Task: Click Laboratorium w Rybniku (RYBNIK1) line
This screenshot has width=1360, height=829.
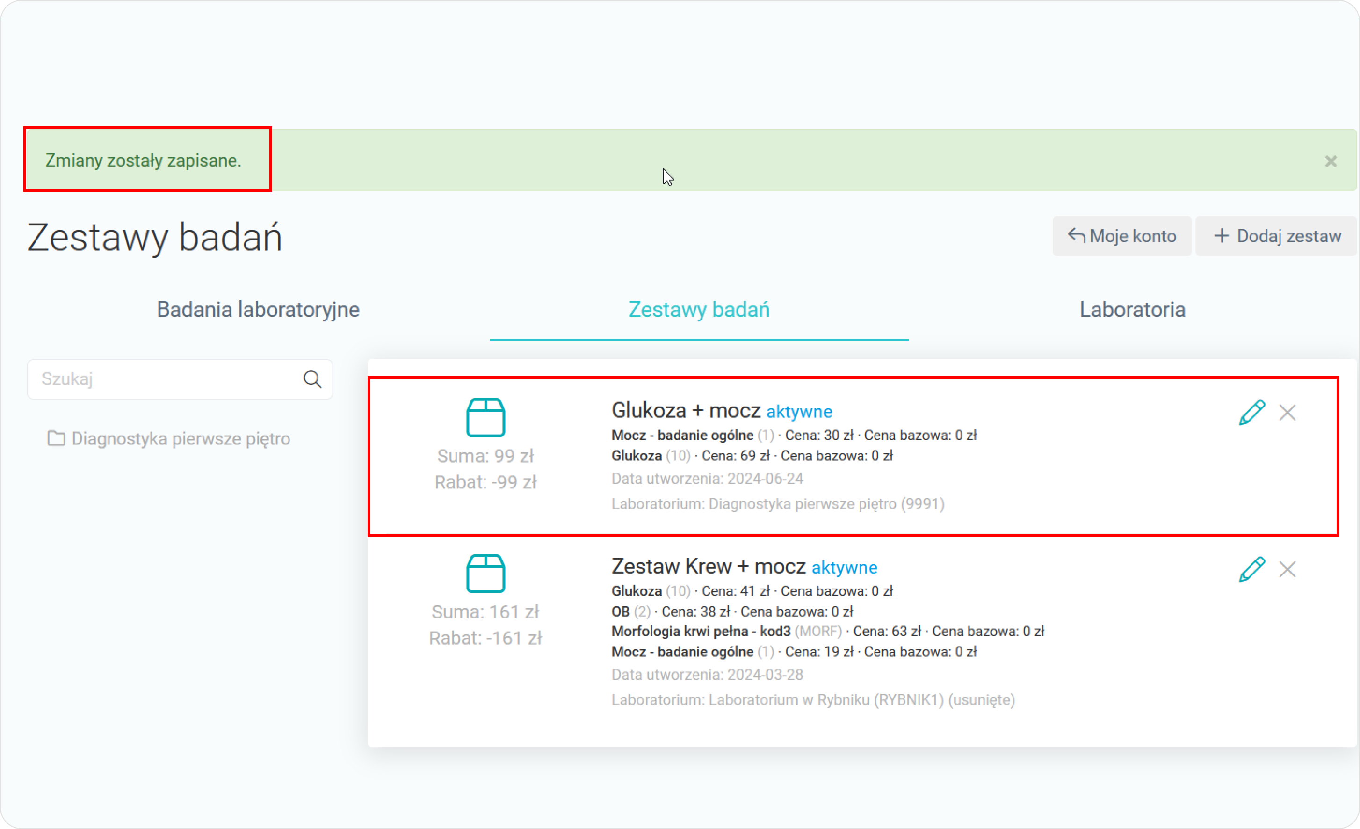Action: coord(813,700)
